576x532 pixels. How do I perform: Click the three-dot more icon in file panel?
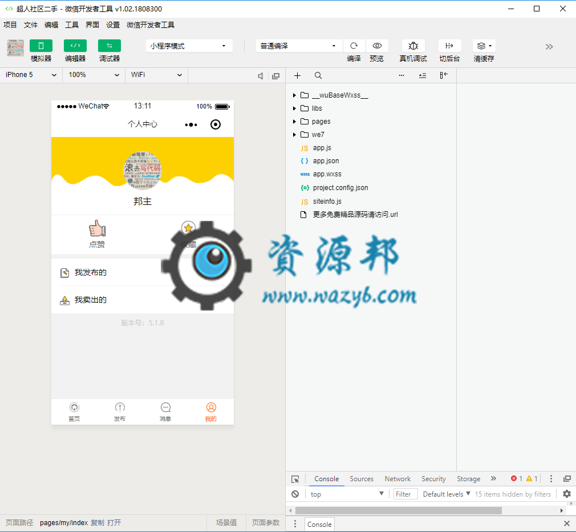tap(401, 75)
